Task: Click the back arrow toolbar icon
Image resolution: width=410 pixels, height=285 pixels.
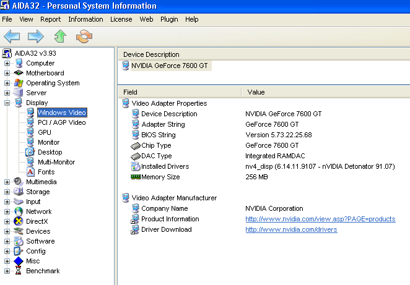Action: pos(12,36)
